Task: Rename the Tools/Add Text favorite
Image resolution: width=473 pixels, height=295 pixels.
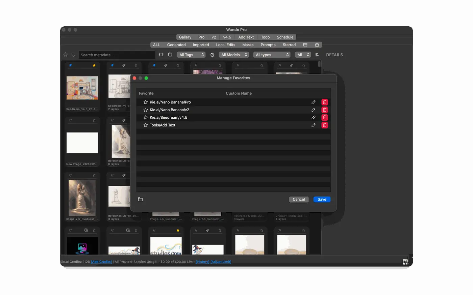Action: pos(313,125)
